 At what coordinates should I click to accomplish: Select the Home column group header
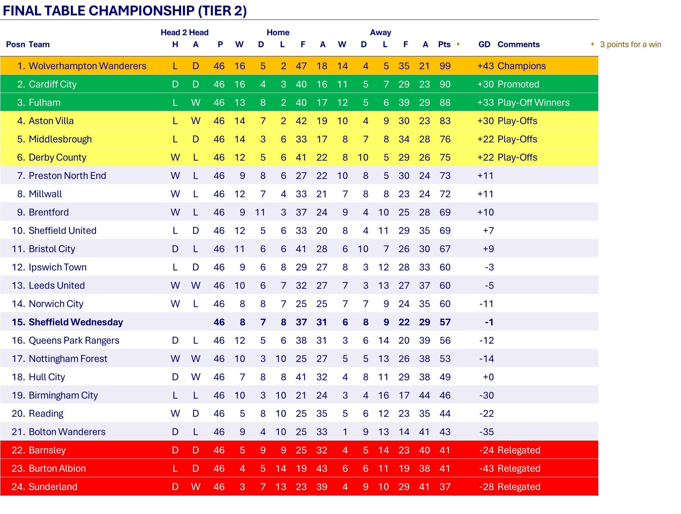point(278,32)
